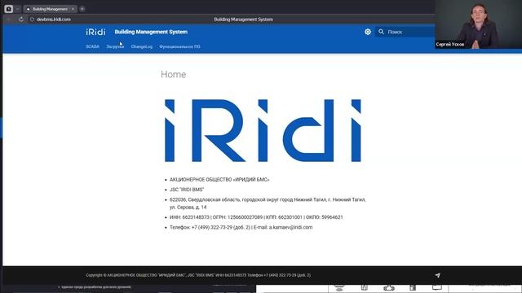Open the Загрузки navigation tab
The height and width of the screenshot is (293, 522).
click(x=115, y=46)
